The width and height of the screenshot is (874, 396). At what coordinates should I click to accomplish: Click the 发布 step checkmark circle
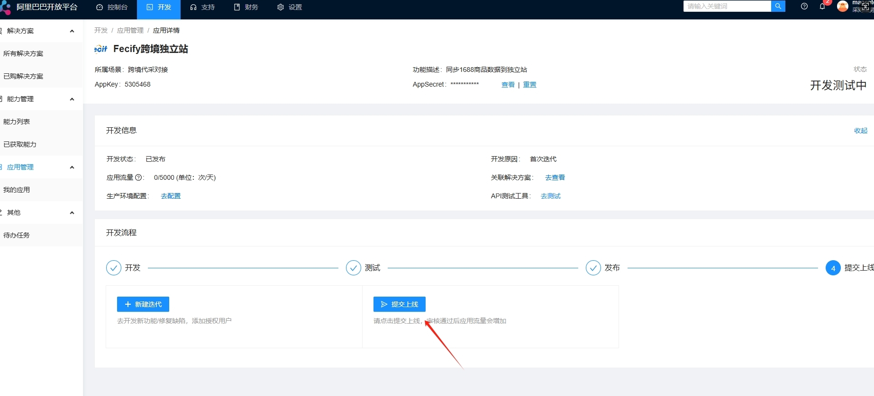tap(593, 268)
